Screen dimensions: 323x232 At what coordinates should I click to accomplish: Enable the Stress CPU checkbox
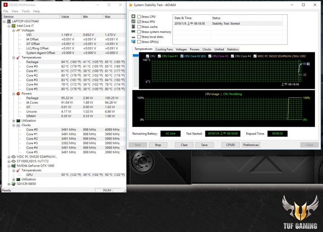(x=139, y=17)
